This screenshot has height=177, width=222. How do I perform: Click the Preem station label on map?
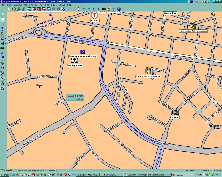point(95,21)
